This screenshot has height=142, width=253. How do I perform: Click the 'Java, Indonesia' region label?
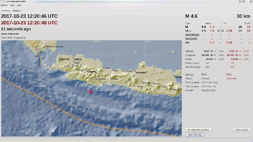click(x=10, y=34)
